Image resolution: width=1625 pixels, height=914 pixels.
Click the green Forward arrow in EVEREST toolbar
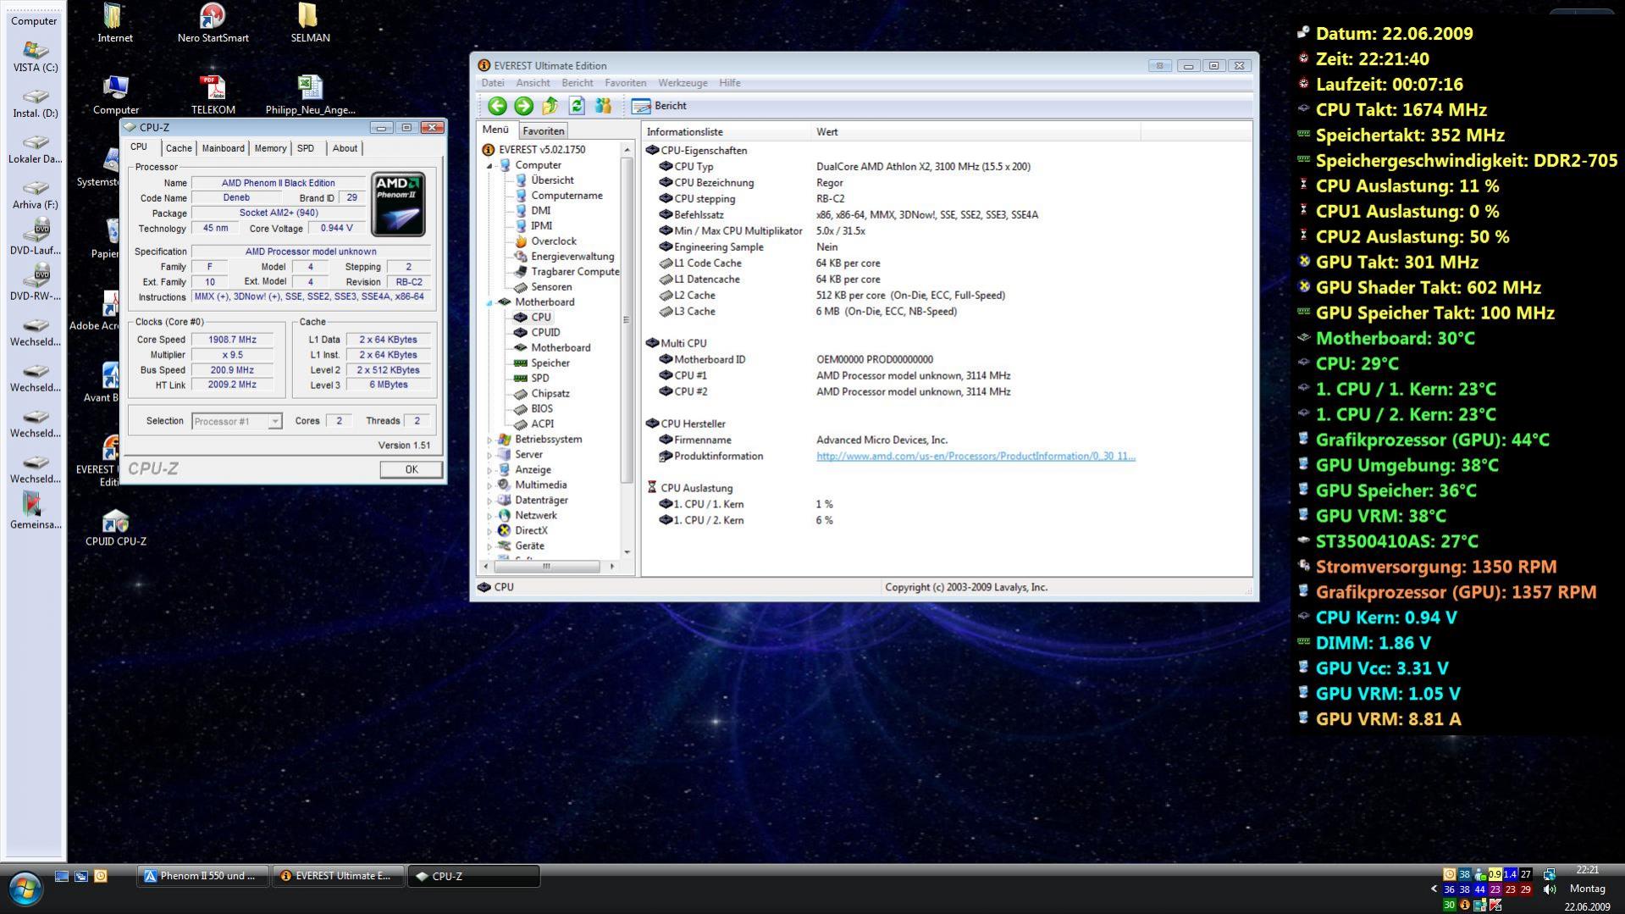523,106
